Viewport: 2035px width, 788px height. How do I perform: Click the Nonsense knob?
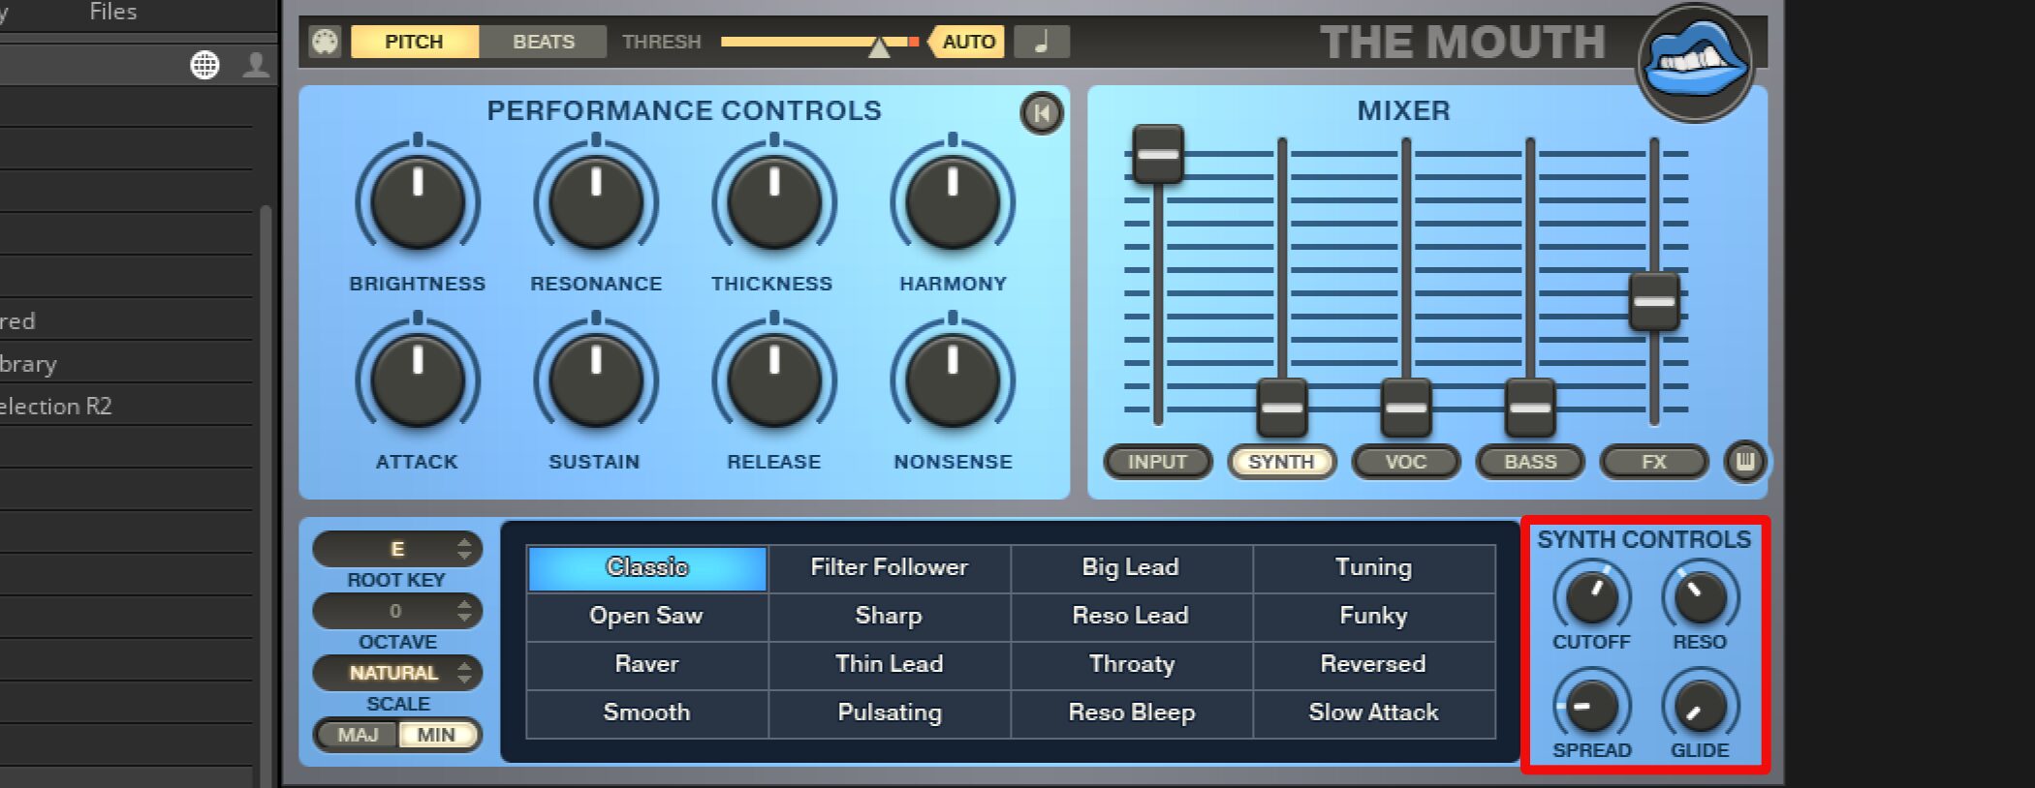point(953,380)
